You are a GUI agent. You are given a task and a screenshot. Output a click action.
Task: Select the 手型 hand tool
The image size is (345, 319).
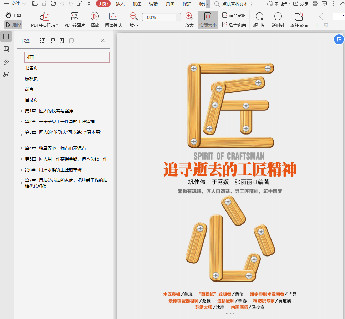click(14, 15)
